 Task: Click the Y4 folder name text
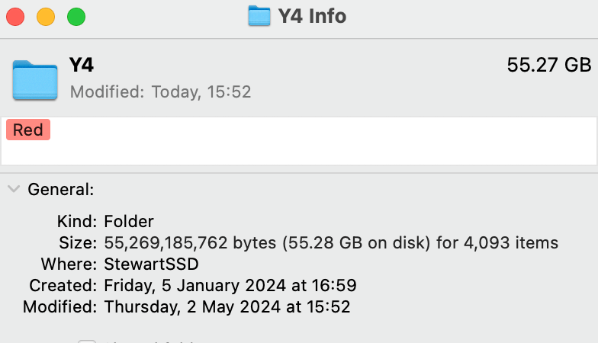82,66
